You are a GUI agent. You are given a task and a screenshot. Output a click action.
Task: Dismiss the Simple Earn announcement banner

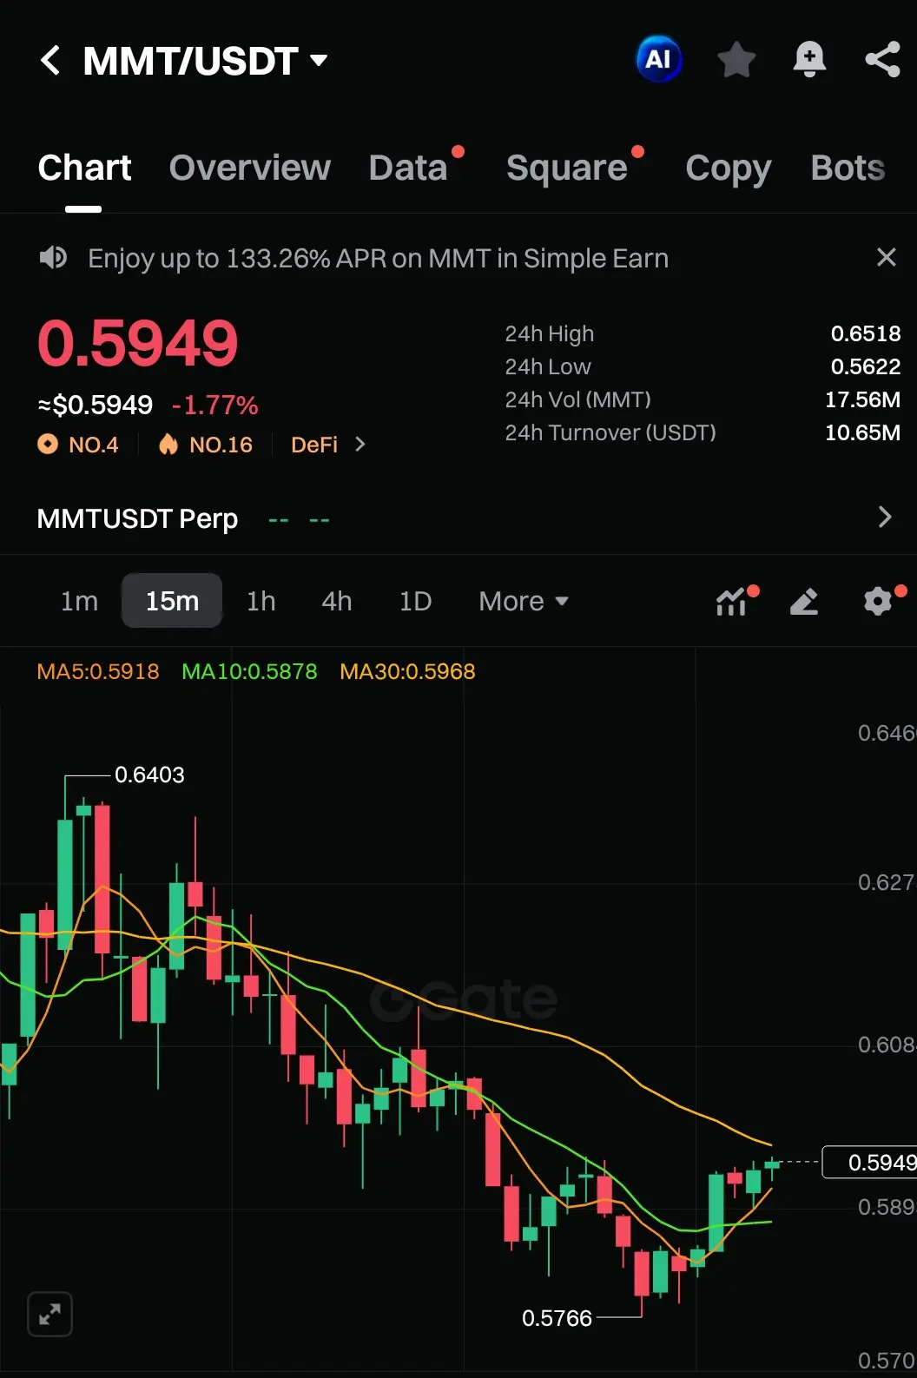(886, 257)
